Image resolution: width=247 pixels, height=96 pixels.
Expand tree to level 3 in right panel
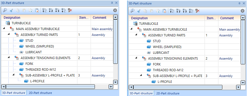(185, 11)
